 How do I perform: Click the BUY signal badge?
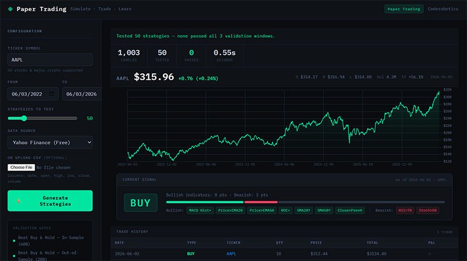[141, 203]
